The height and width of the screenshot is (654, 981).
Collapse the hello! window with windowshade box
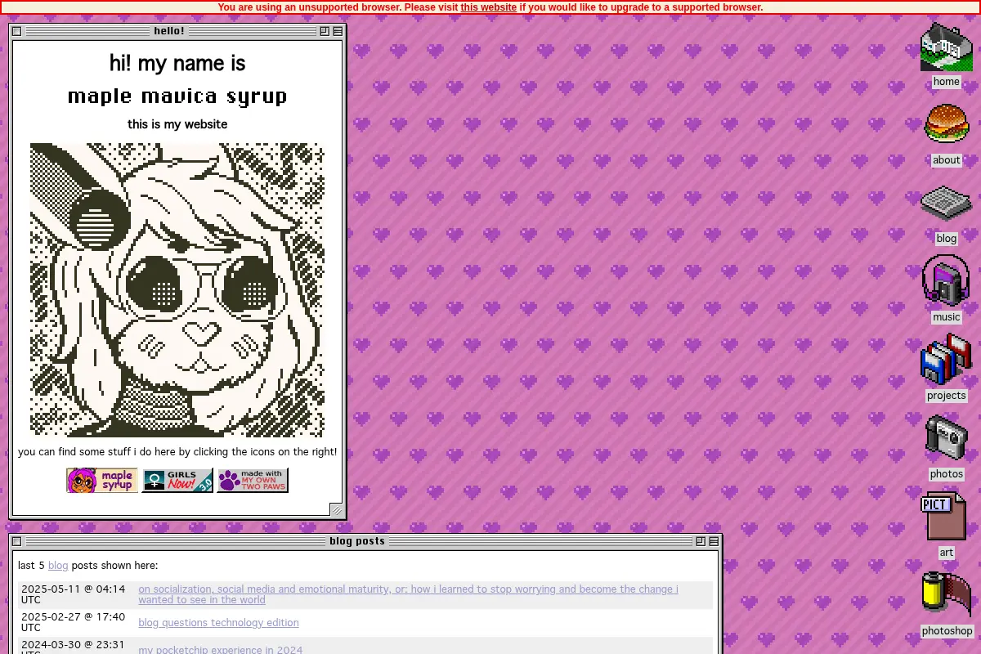[338, 31]
